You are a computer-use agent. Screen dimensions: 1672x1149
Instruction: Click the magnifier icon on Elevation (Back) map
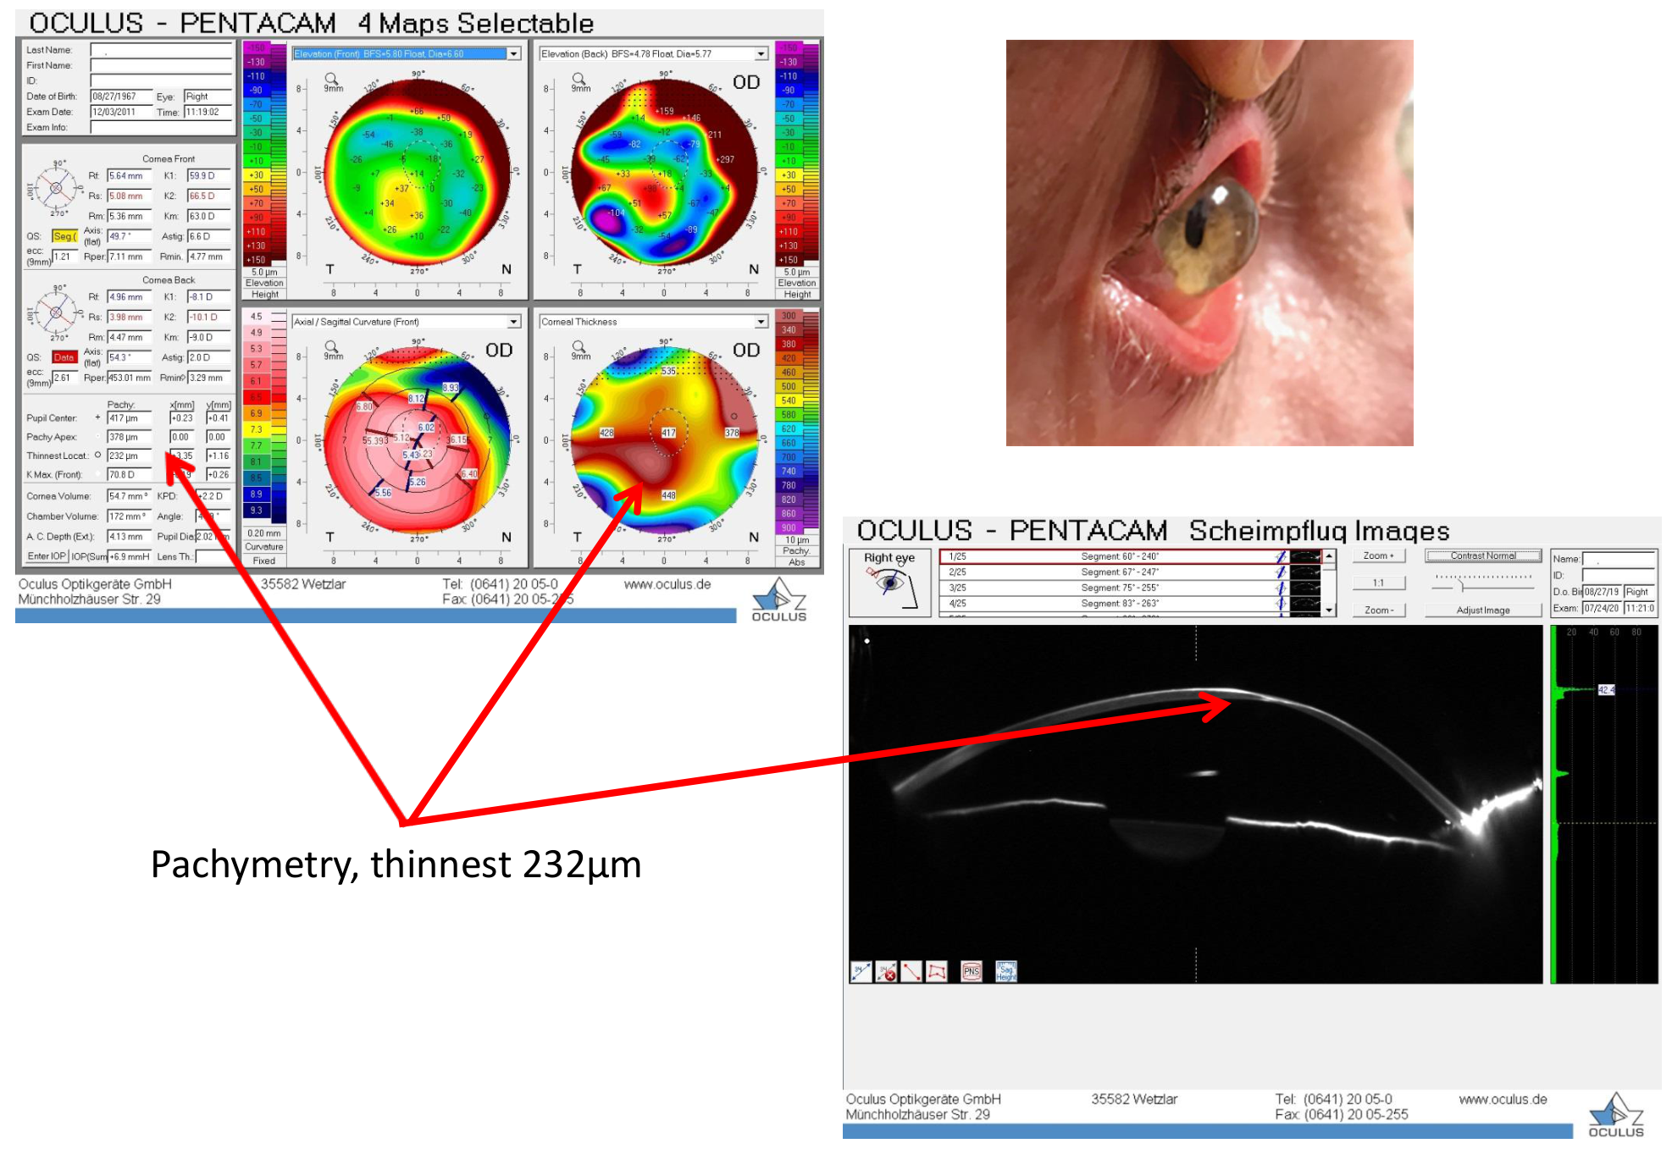click(579, 79)
